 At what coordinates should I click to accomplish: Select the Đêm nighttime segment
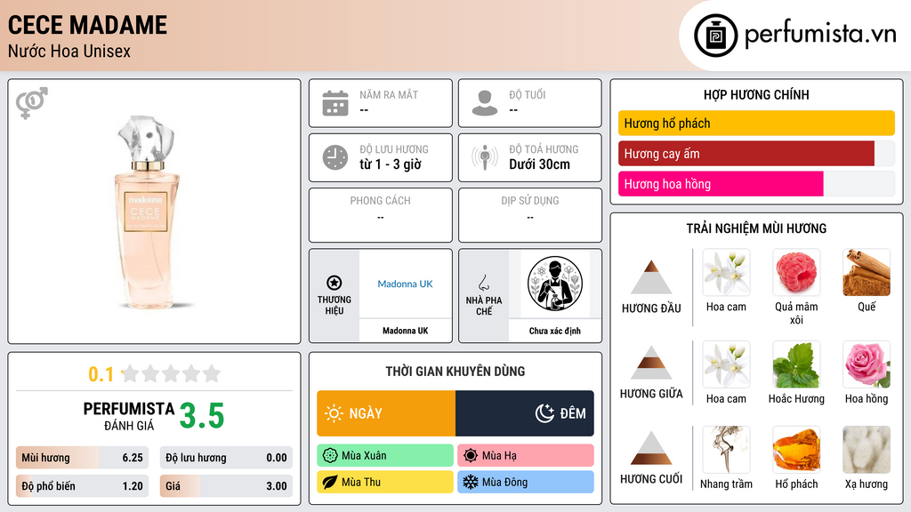(x=525, y=413)
